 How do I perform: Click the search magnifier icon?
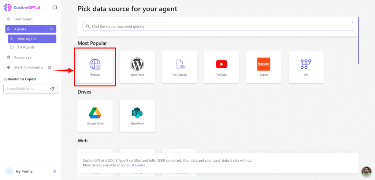pos(88,26)
